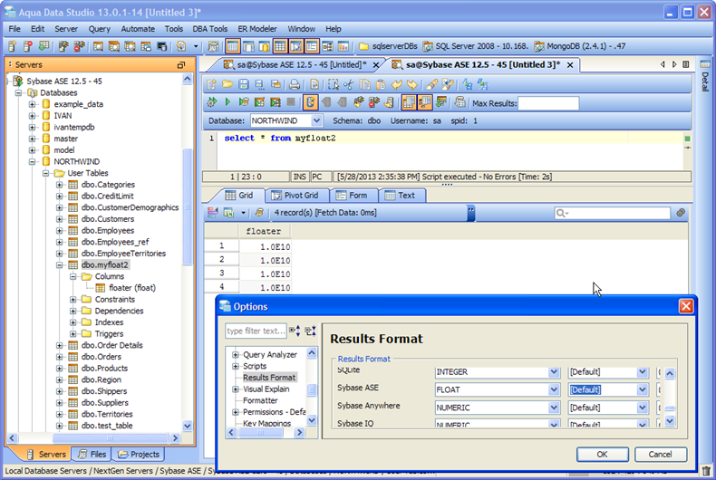Click the gray Stop execution square
Image resolution: width=716 pixels, height=480 pixels.
291,102
